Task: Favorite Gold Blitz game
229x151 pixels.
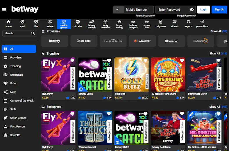Action: point(146,61)
